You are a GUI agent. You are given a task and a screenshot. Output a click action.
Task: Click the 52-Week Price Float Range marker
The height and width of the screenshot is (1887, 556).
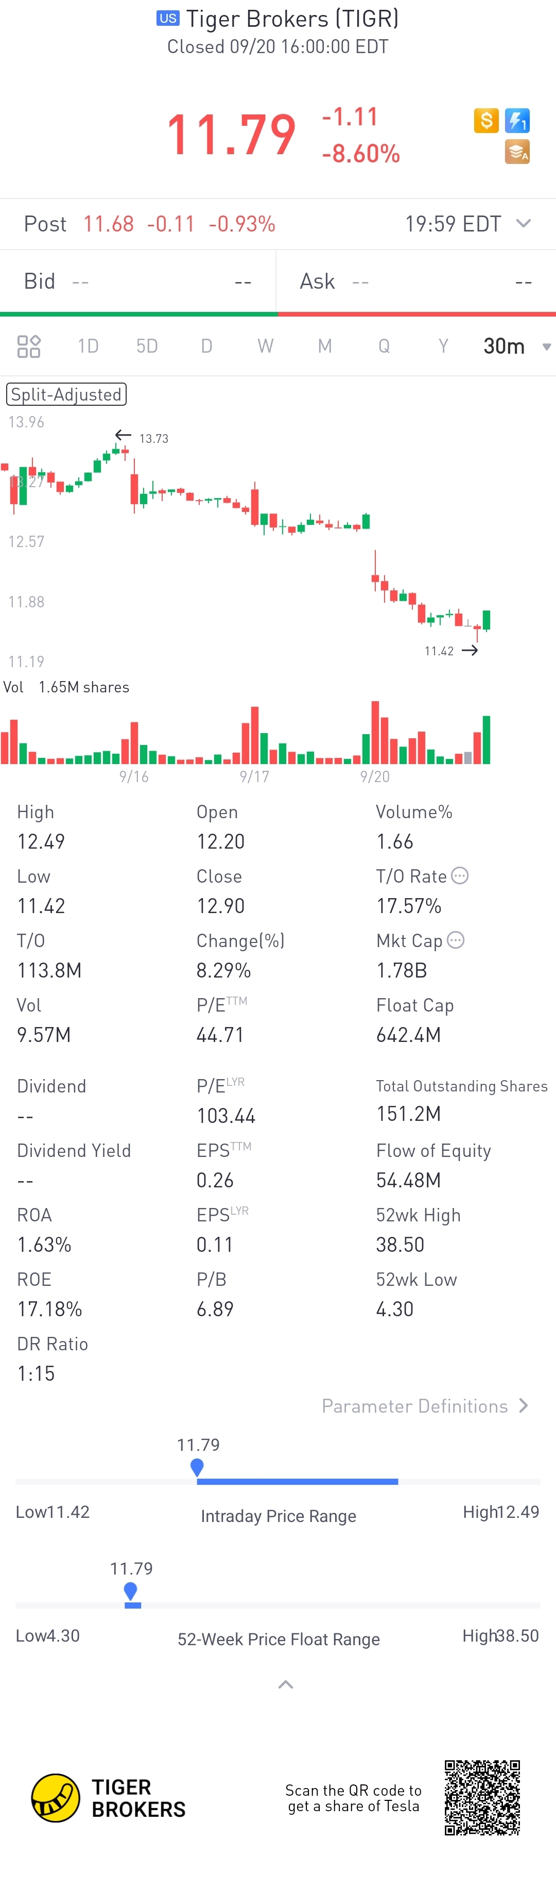click(131, 1591)
